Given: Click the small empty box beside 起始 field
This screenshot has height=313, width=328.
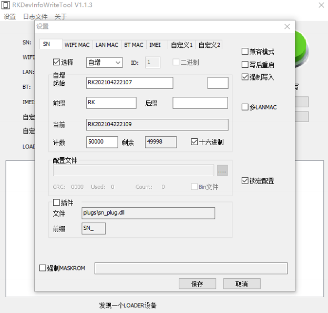Looking at the screenshot, I should click(218, 83).
